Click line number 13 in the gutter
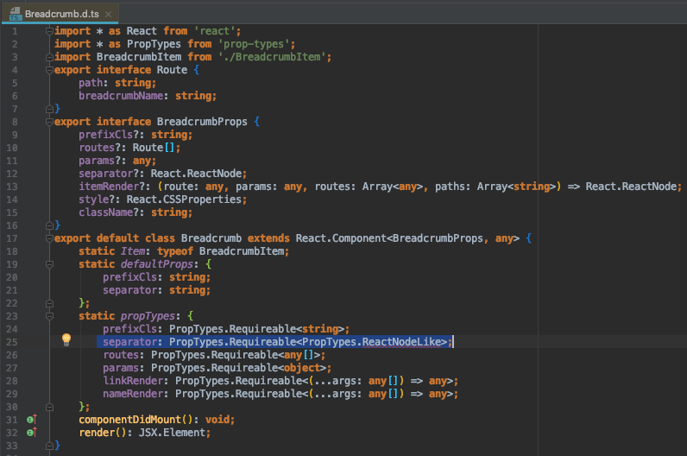Image resolution: width=687 pixels, height=456 pixels. [x=12, y=187]
